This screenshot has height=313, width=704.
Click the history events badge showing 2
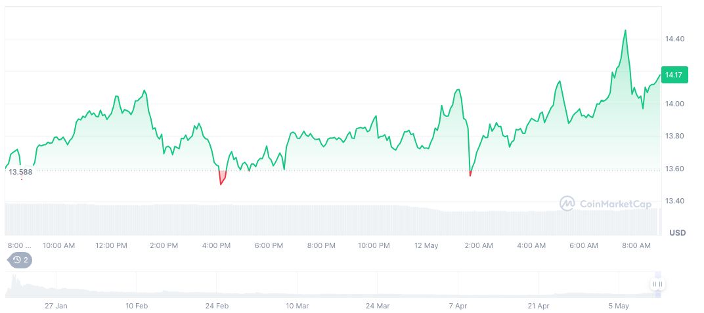pos(20,260)
